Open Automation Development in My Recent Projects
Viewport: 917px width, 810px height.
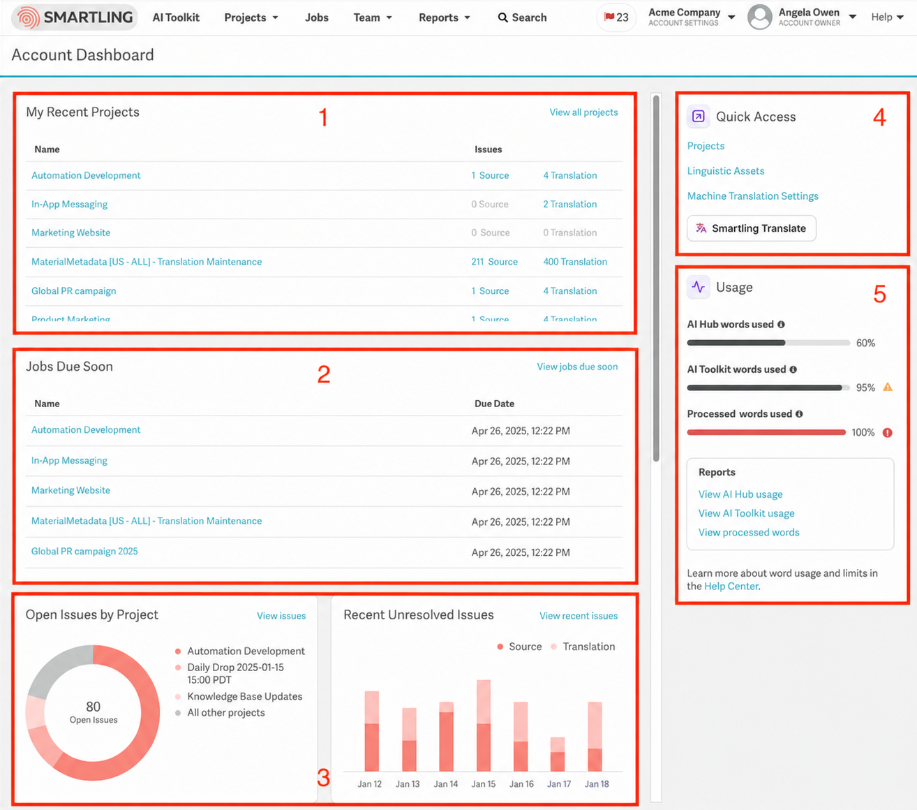(x=86, y=176)
